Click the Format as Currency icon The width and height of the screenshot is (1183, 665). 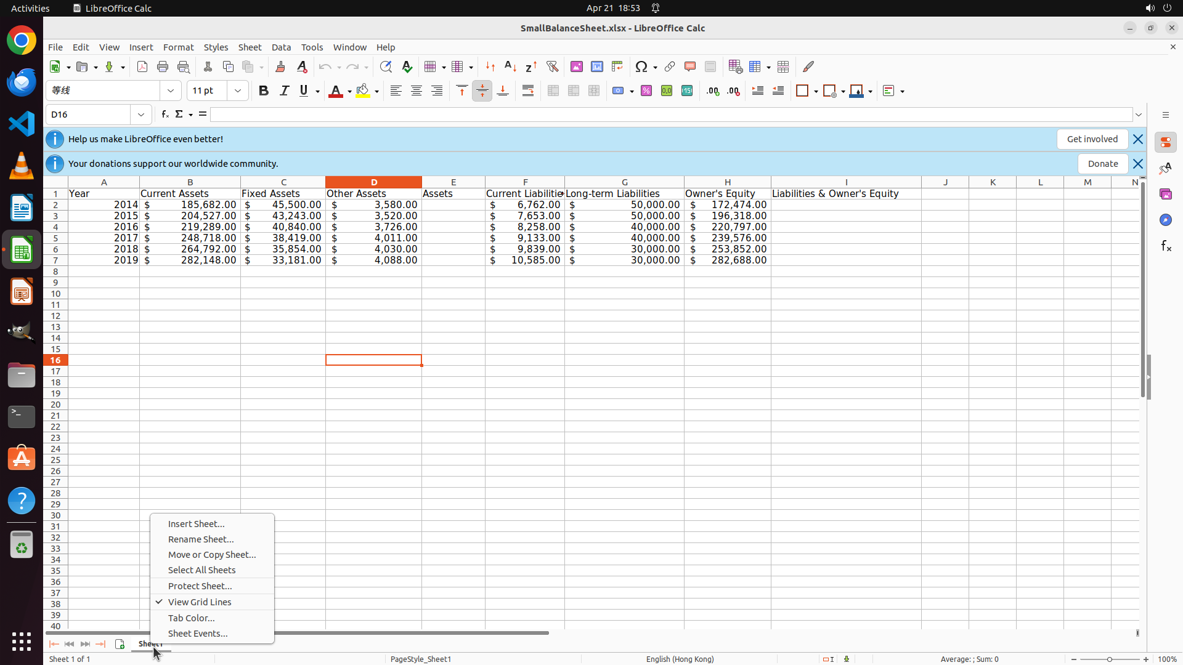618,91
